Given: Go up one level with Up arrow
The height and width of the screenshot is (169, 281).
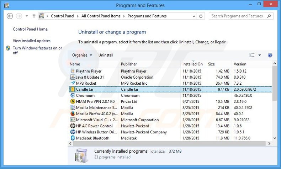Looking at the screenshot, I should tap(34, 16).
